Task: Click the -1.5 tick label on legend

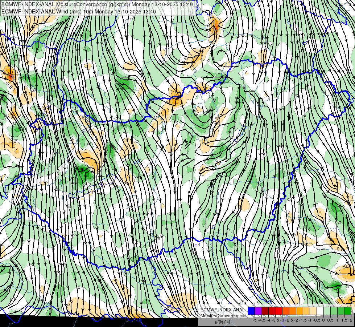Action: click(x=303, y=320)
